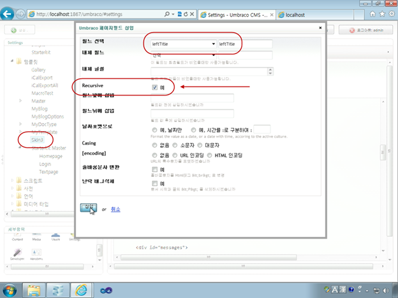This screenshot has height=298, width=398.
Task: Click the 취소 cancel link
Action: (x=115, y=209)
